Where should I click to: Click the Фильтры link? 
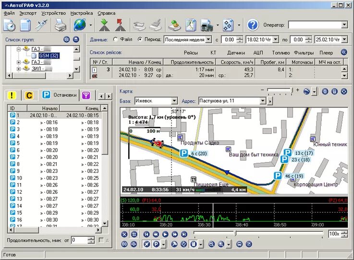pos(304,53)
